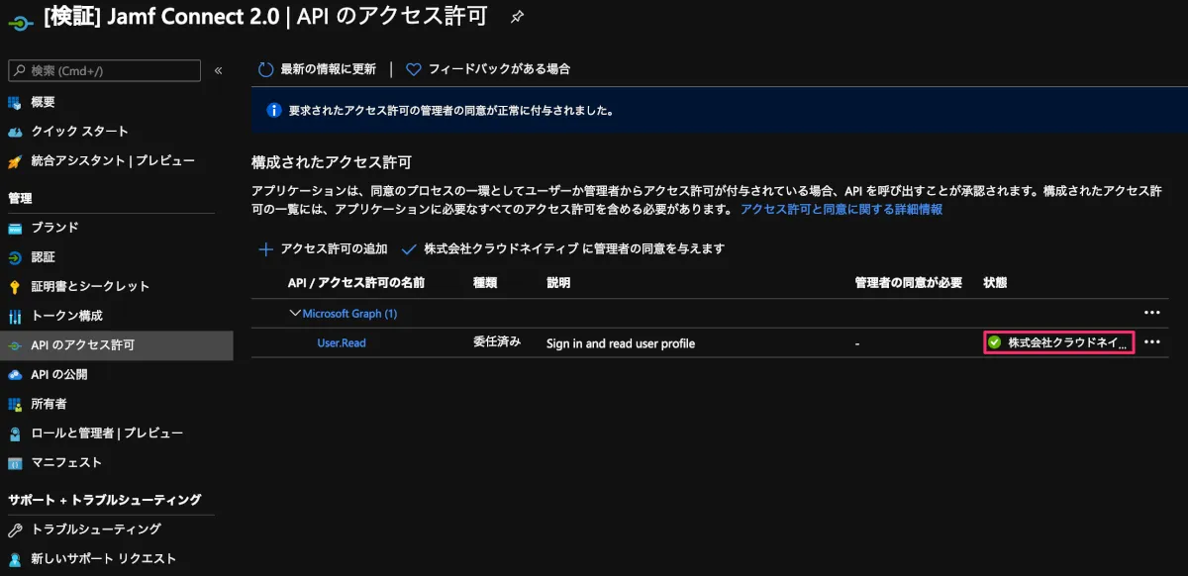Open クイック スタート in the sidebar
The width and height of the screenshot is (1188, 576).
pos(79,132)
